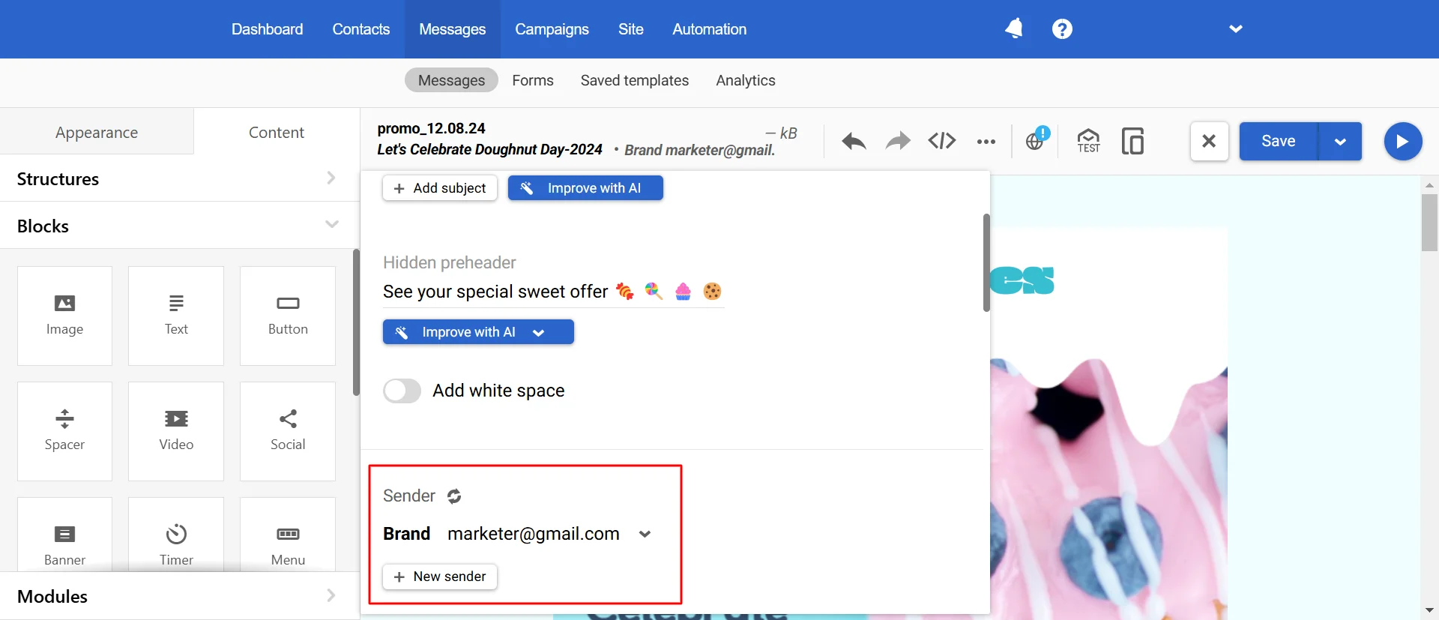The width and height of the screenshot is (1439, 620).
Task: Toggle Add white space switch
Action: [x=402, y=391]
